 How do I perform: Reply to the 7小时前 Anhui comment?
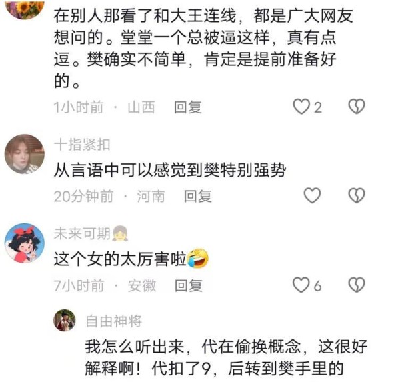tap(189, 285)
